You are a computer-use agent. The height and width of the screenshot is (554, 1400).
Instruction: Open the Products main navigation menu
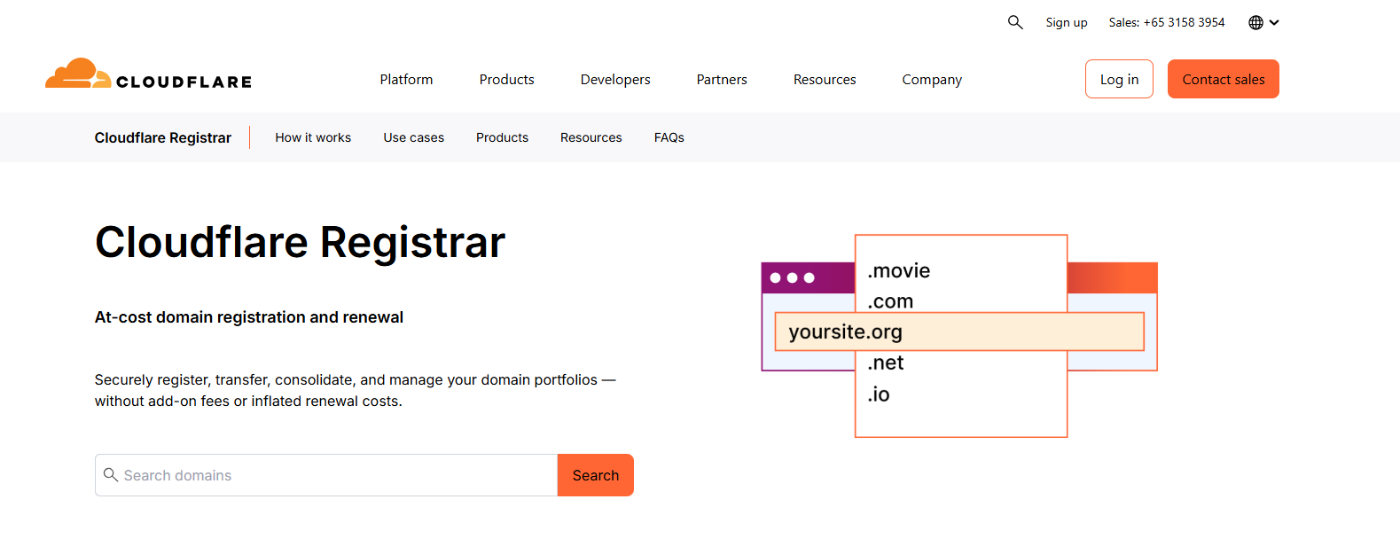point(506,80)
